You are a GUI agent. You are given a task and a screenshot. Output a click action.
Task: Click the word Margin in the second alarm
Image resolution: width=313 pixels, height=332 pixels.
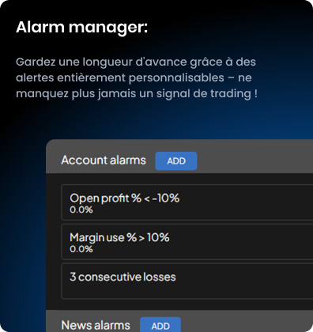pos(87,238)
